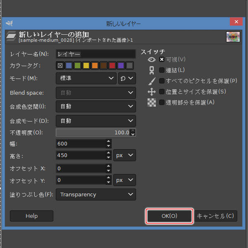Enable 位置とサイズを保護(S) checkbox
This screenshot has height=248, width=248.
(162, 92)
